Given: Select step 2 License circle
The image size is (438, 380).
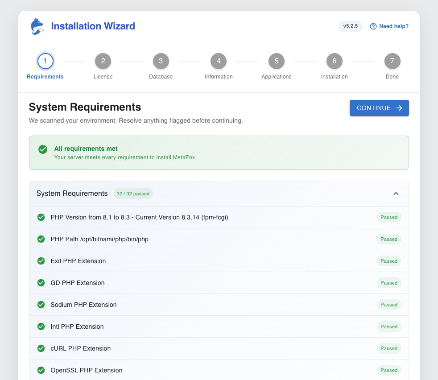Looking at the screenshot, I should [103, 61].
